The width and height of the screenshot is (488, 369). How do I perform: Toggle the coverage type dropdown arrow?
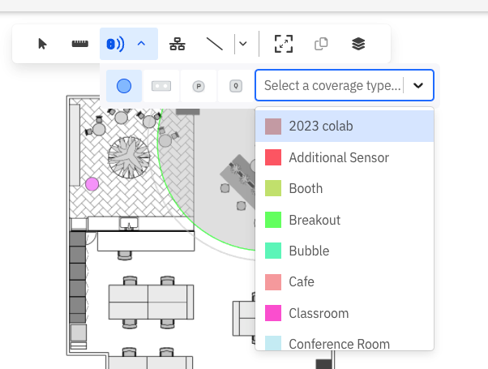(418, 85)
